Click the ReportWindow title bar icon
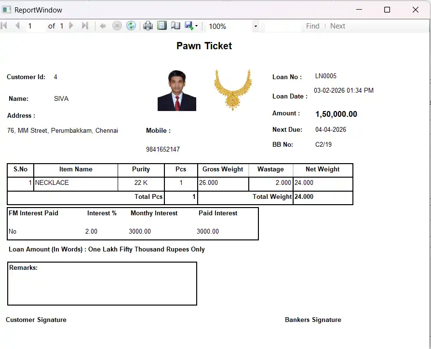Viewport: 431px width, 349px height. [7, 10]
